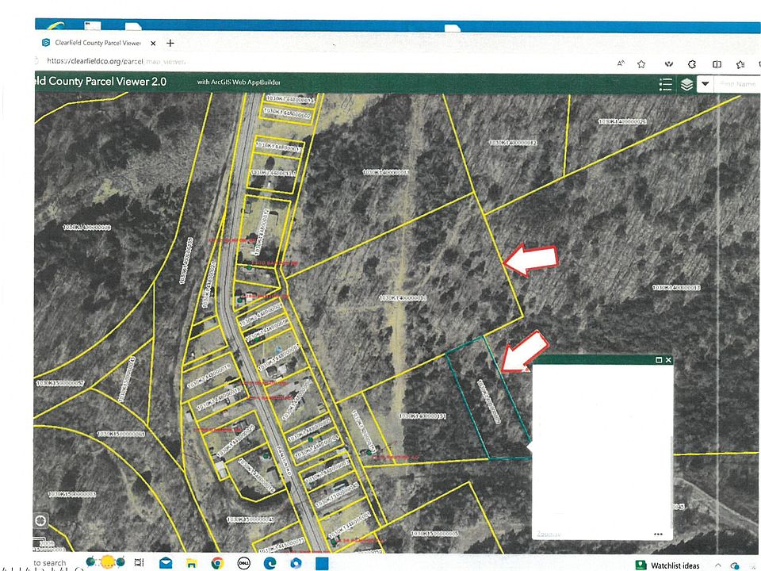Open the Watchlist ideas widget
The width and height of the screenshot is (761, 571).
click(667, 565)
